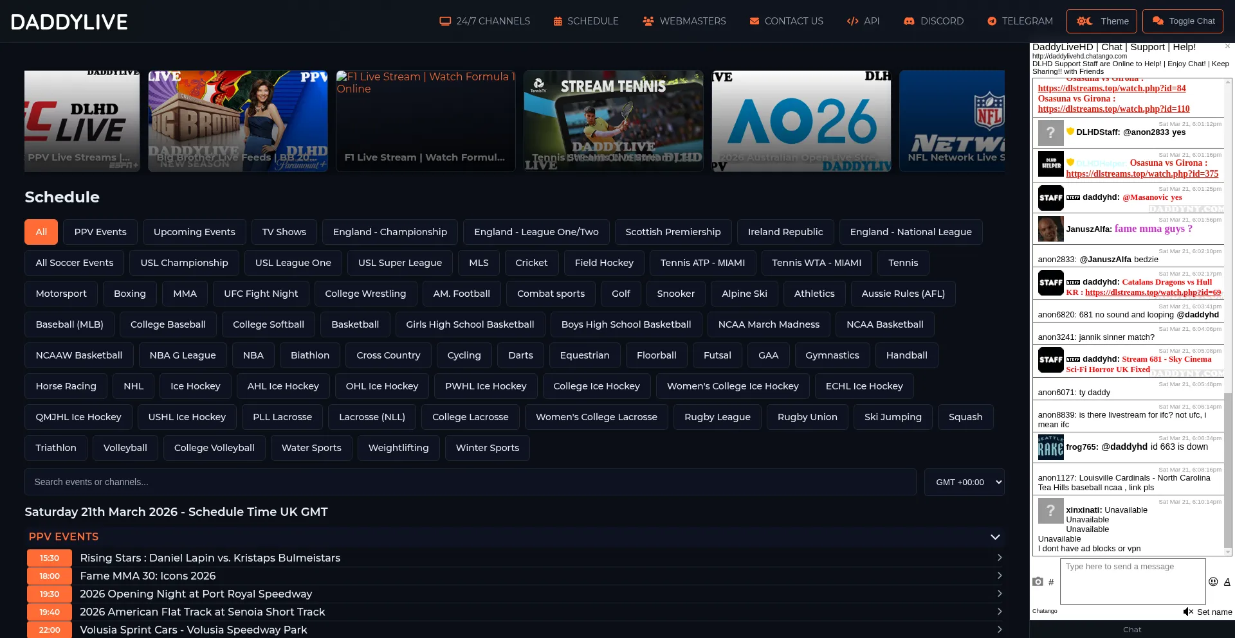Toggle the site Theme button
The width and height of the screenshot is (1235, 638).
point(1102,21)
